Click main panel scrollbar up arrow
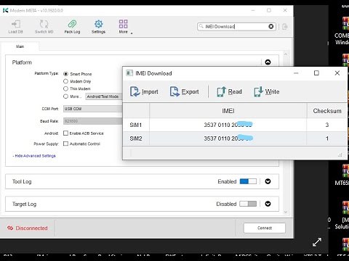This screenshot has height=261, width=349. coord(286,54)
